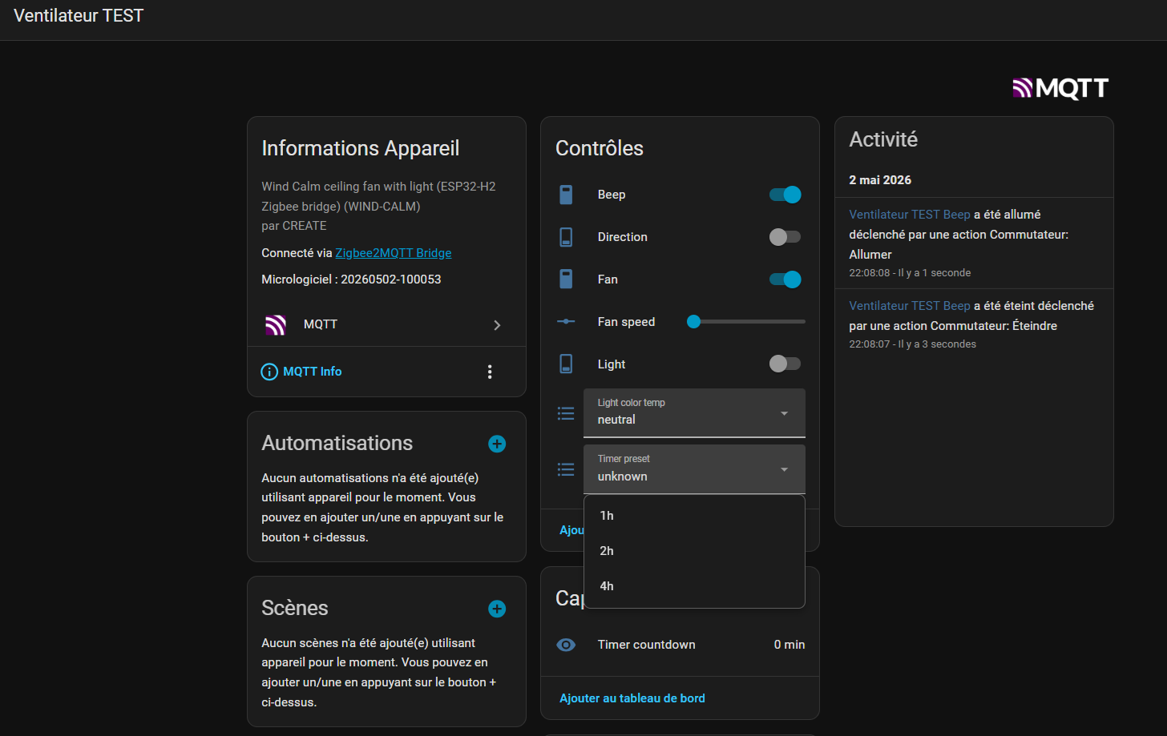The image size is (1167, 736).
Task: Open the three-dot menu beside MQTT Info
Action: coord(490,372)
